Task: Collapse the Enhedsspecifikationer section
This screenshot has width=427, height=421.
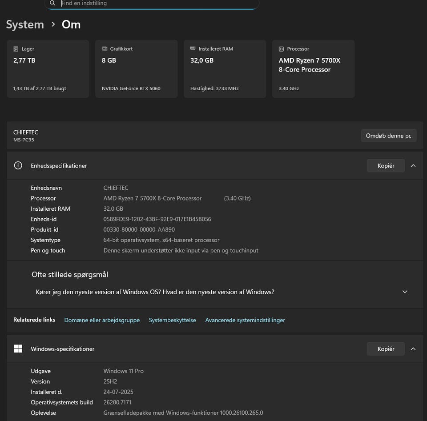Action: pos(413,166)
